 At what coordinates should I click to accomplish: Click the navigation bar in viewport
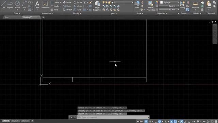click(215, 34)
